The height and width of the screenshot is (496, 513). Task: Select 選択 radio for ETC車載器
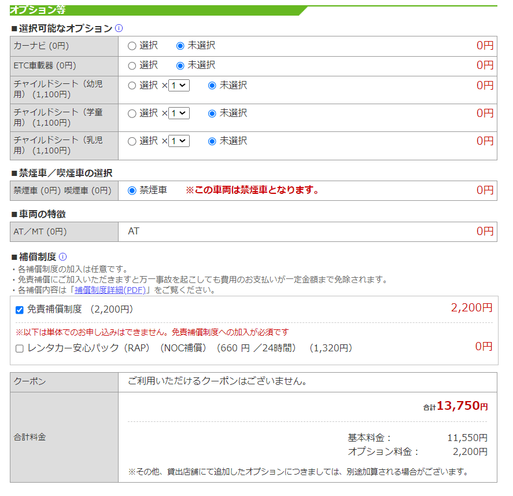tap(132, 66)
